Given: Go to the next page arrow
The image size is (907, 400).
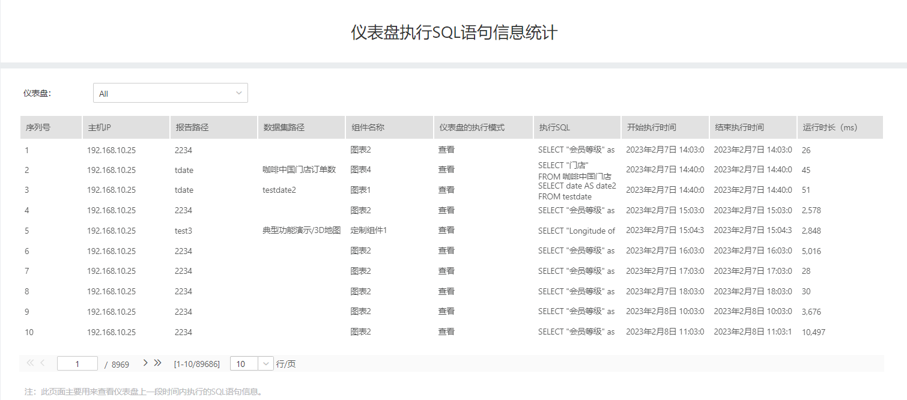Looking at the screenshot, I should [x=145, y=363].
